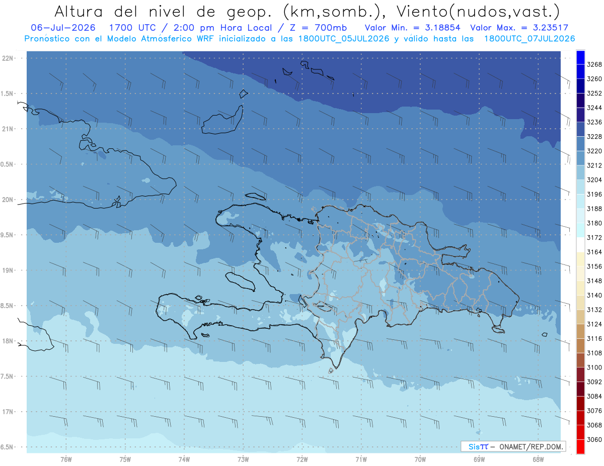Click the '74W' longitude label

click(x=184, y=459)
